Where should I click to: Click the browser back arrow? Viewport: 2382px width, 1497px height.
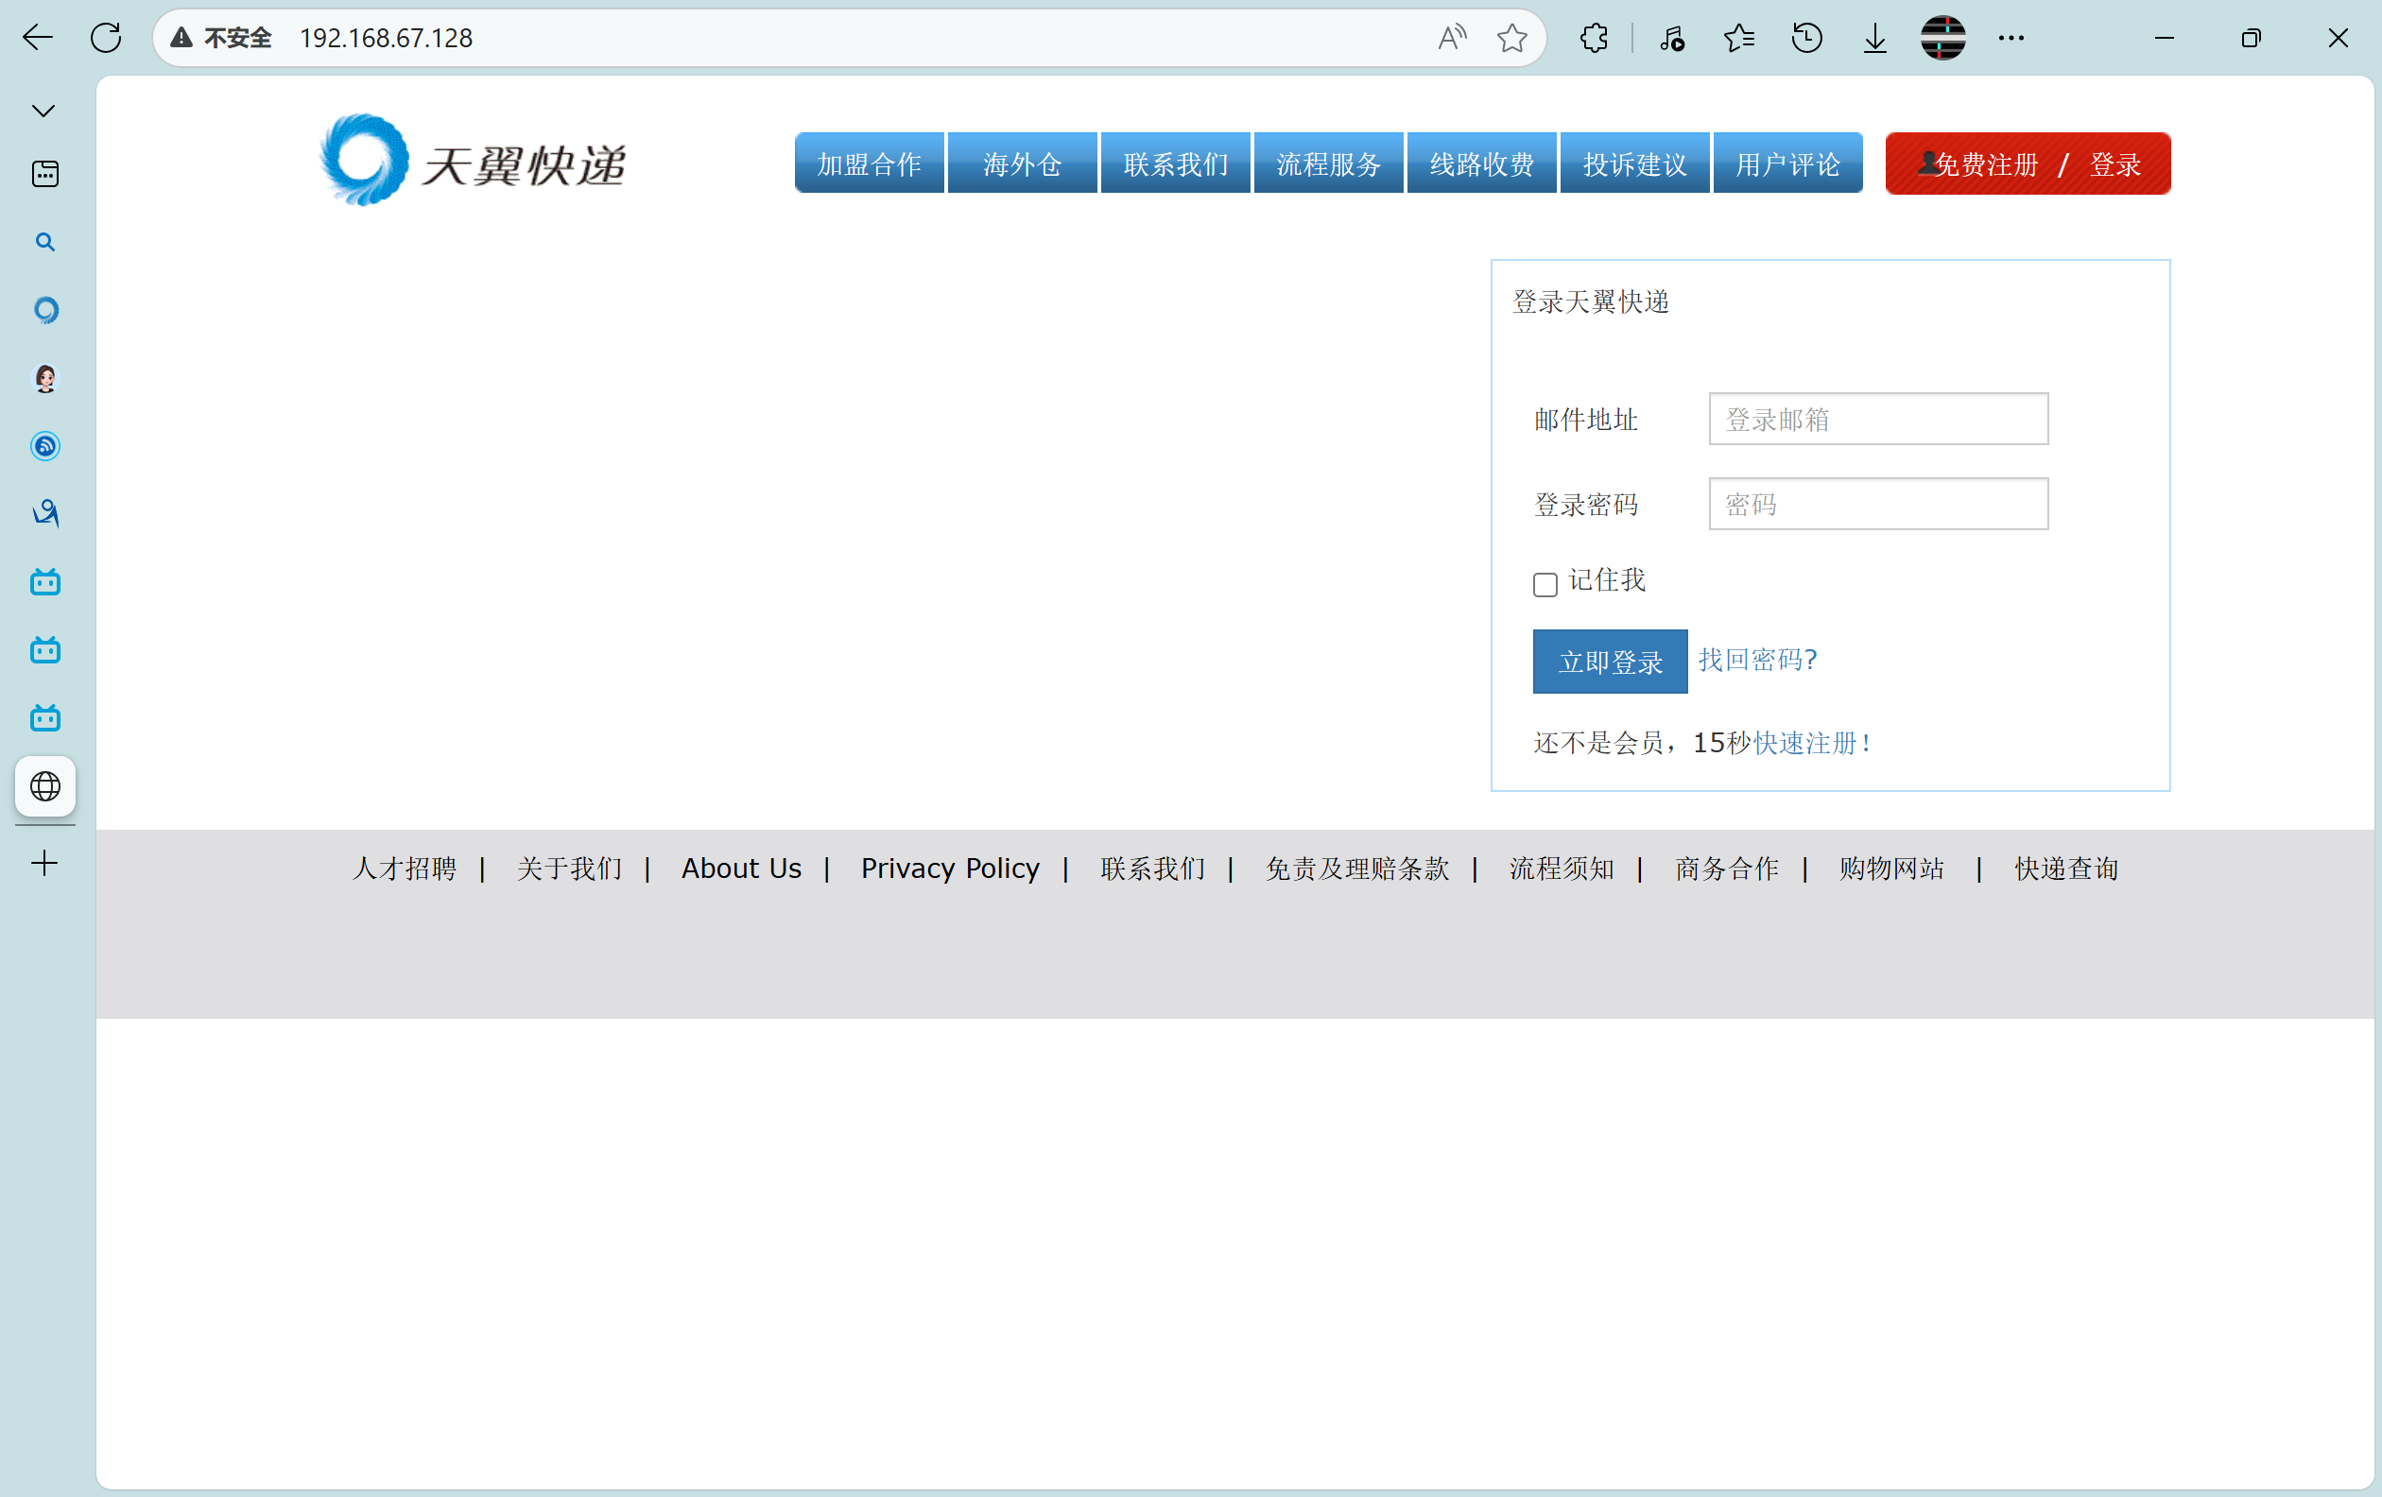click(x=38, y=38)
